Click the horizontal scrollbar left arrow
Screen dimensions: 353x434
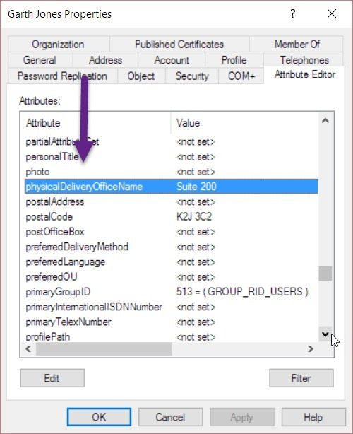click(28, 348)
